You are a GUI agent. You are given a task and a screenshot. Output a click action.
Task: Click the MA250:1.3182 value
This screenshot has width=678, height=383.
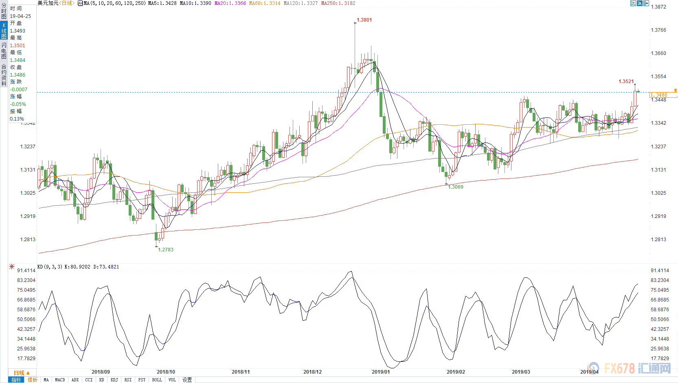338,3
